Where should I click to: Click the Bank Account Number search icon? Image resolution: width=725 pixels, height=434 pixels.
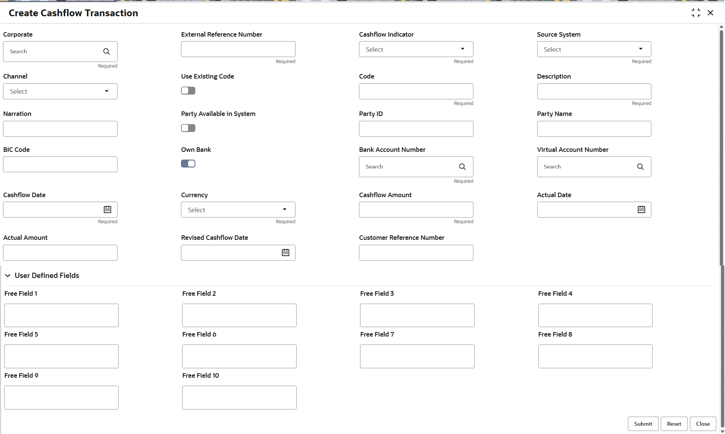[x=462, y=167]
